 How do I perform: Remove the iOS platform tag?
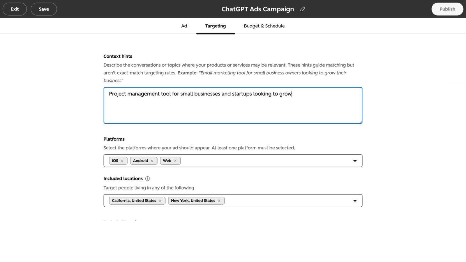122,161
